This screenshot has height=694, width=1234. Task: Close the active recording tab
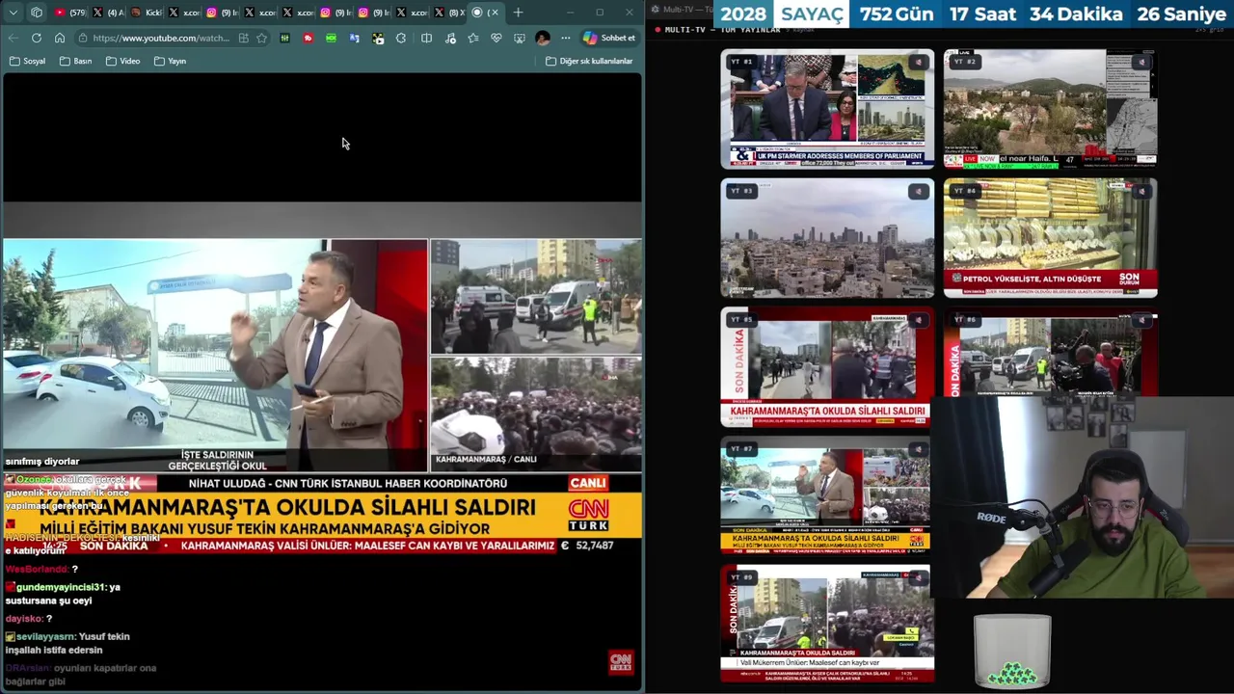(x=495, y=13)
